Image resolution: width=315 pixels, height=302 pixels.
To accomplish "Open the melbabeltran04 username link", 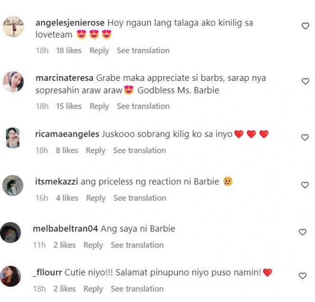I will click(65, 229).
